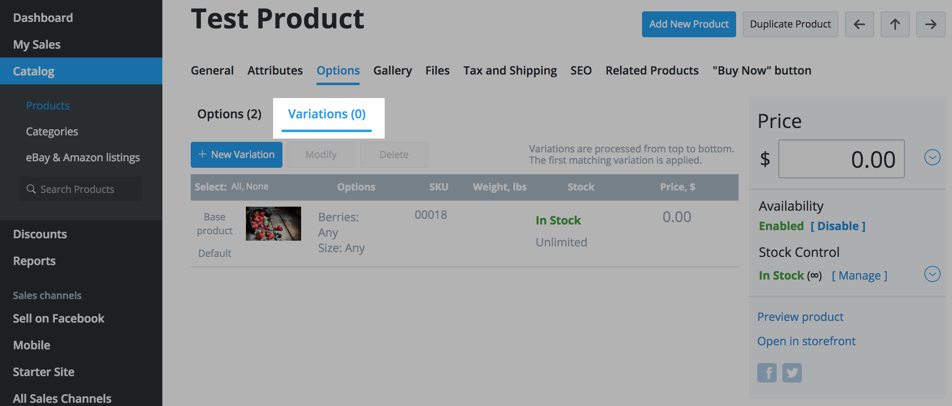Open the Preview product link
The width and height of the screenshot is (952, 406).
point(800,317)
